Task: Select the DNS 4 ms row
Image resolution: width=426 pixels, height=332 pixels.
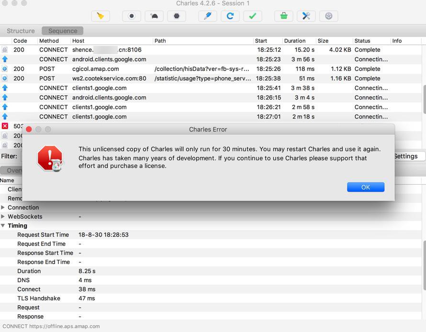Action: click(x=211, y=280)
